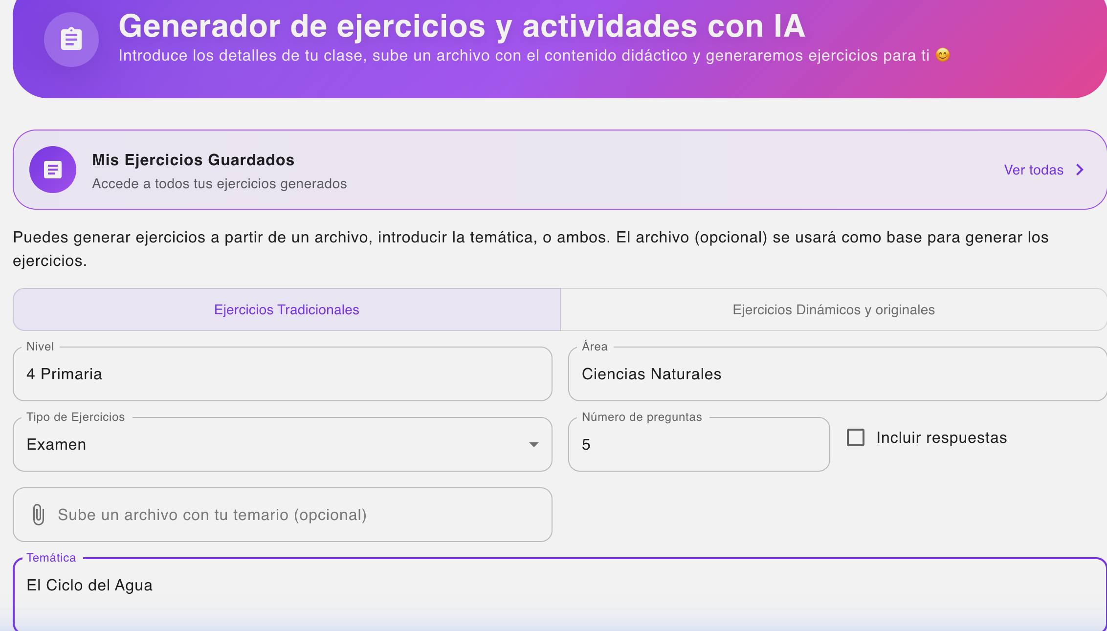1107x631 pixels.
Task: Click the chevron arrow beside Ver todas
Action: (1080, 170)
